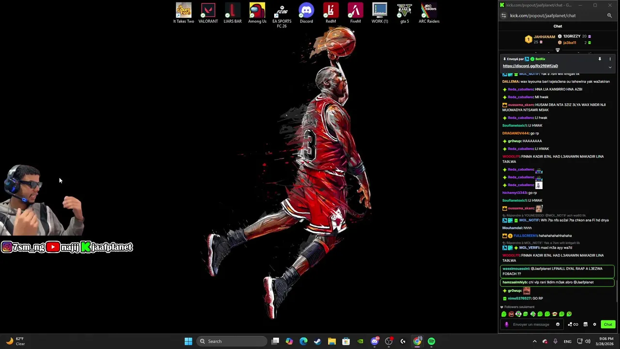Open NVIDIA app on the taskbar
The height and width of the screenshot is (349, 620).
pos(360,341)
